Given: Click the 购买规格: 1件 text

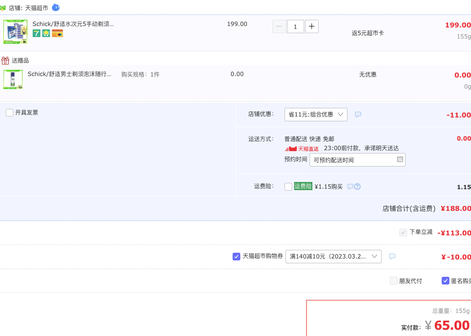Looking at the screenshot, I should coord(140,74).
